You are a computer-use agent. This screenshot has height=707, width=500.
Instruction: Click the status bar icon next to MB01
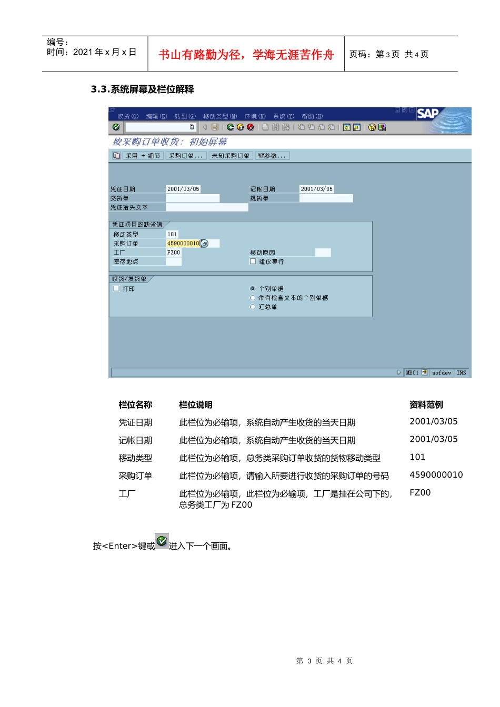[x=425, y=372]
